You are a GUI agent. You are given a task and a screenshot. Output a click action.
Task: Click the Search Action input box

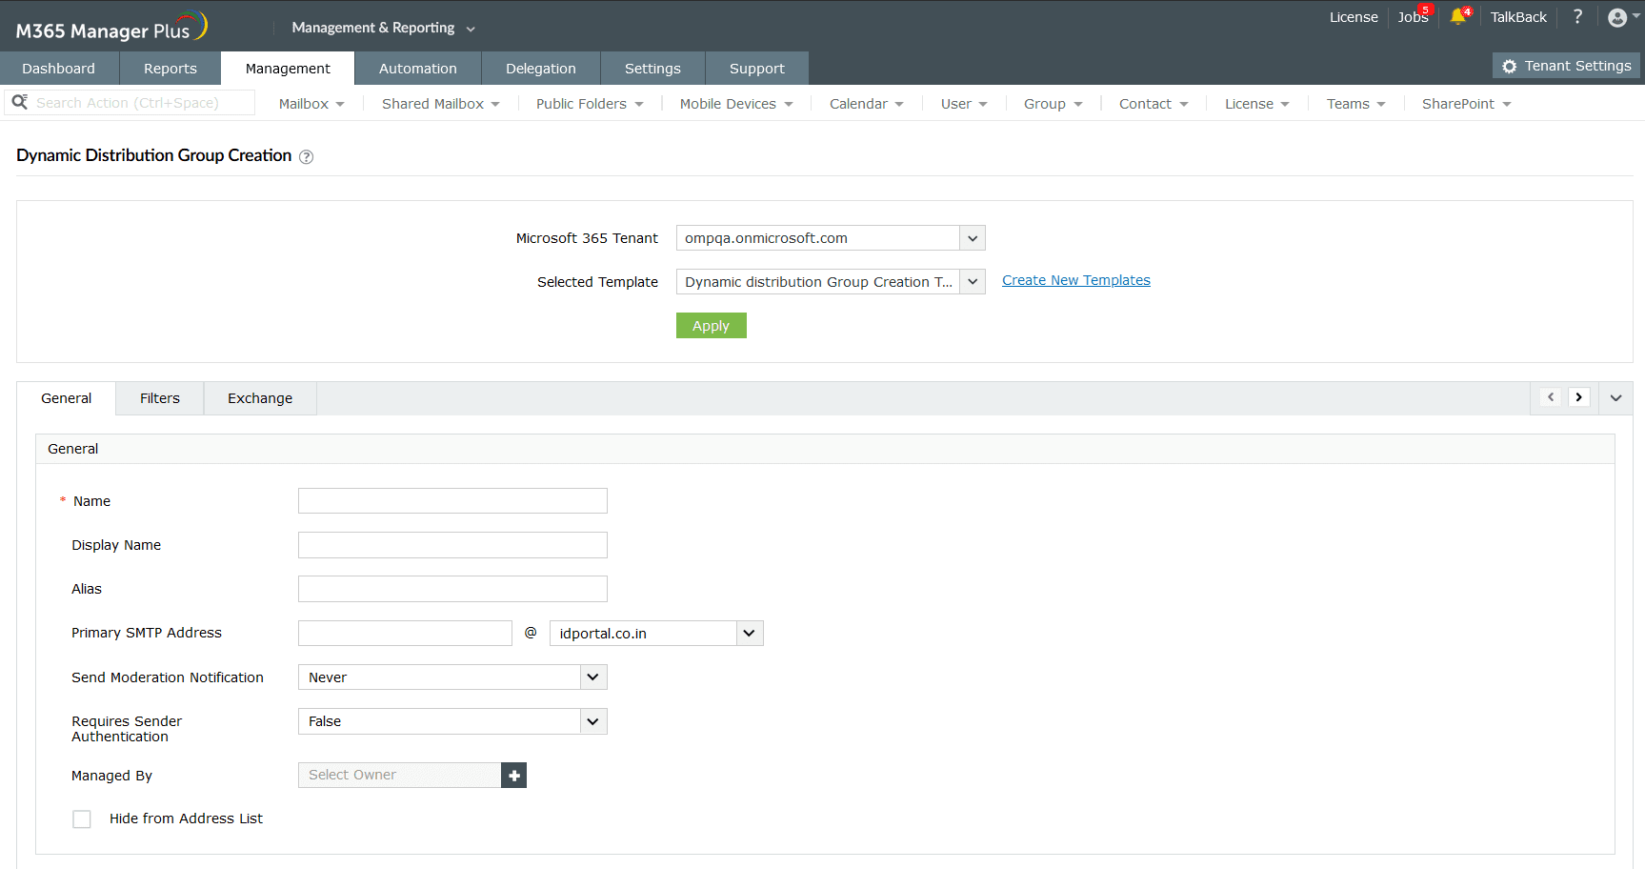pos(130,103)
